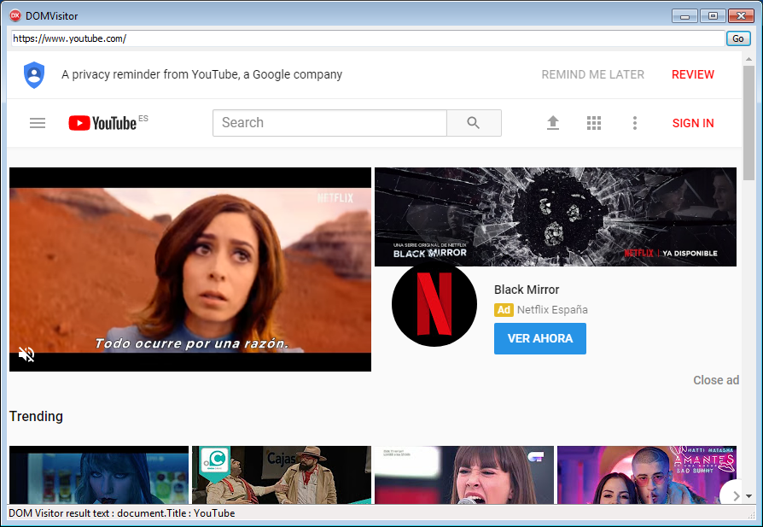Open the Amantes de una Noche thumbnail
Screen dimensions: 763x527
[647, 475]
